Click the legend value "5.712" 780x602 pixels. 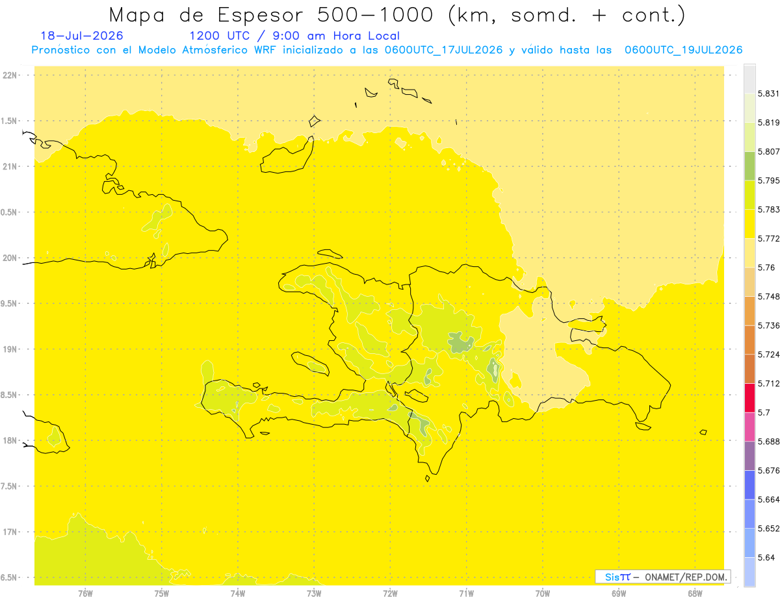768,384
